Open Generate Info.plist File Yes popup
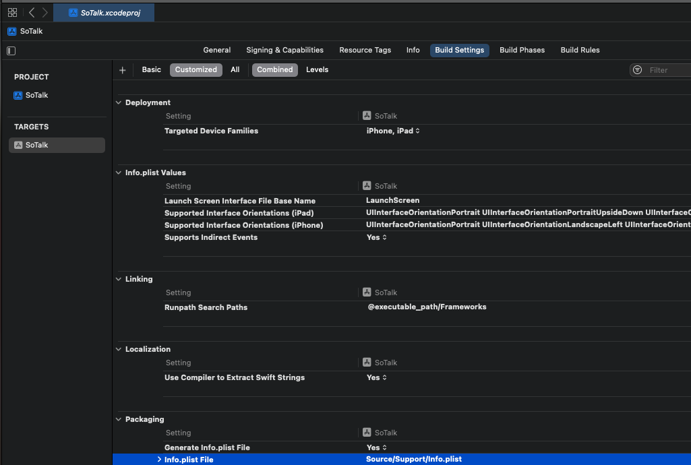The height and width of the screenshot is (465, 691). (377, 447)
